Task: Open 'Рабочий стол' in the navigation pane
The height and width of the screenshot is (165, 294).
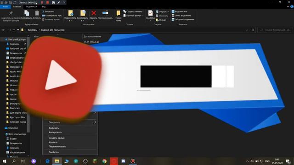Action: tap(17, 49)
